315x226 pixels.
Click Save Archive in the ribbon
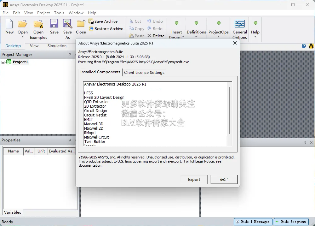pos(103,21)
